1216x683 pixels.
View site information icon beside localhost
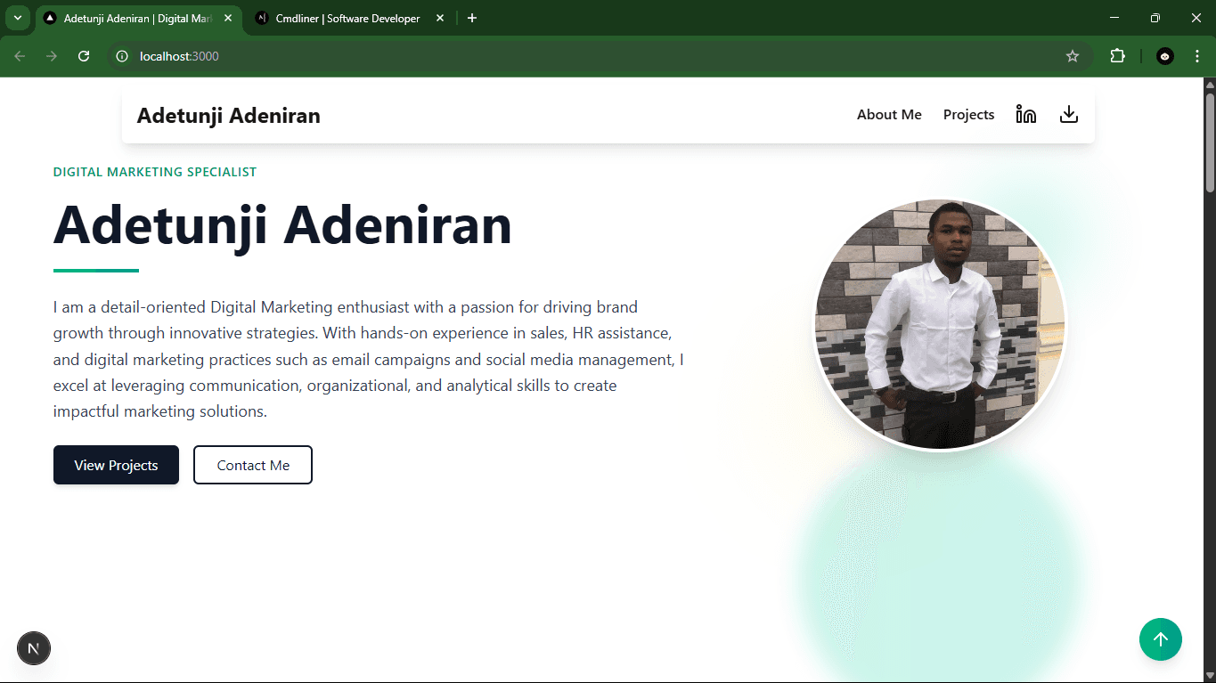(x=122, y=56)
